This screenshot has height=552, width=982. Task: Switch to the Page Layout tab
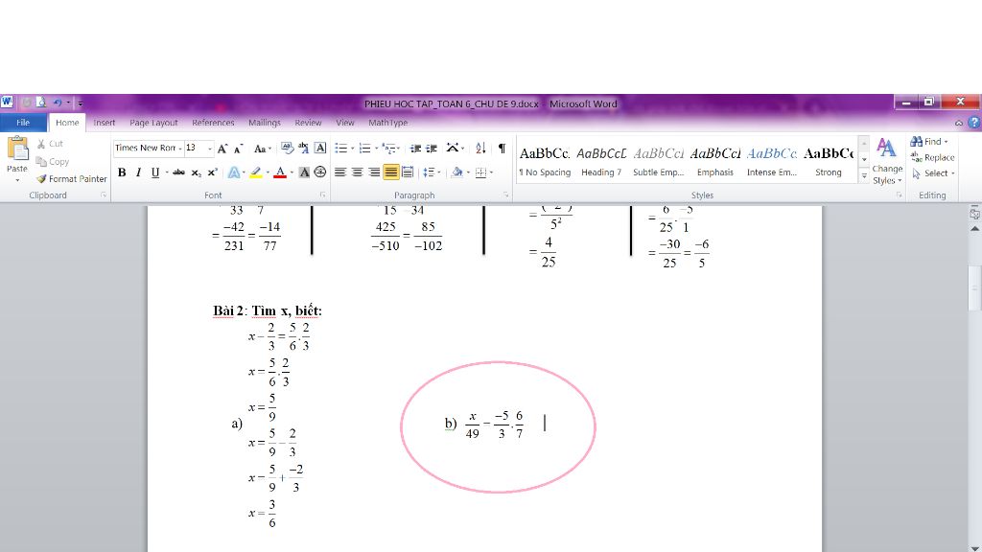pos(153,123)
